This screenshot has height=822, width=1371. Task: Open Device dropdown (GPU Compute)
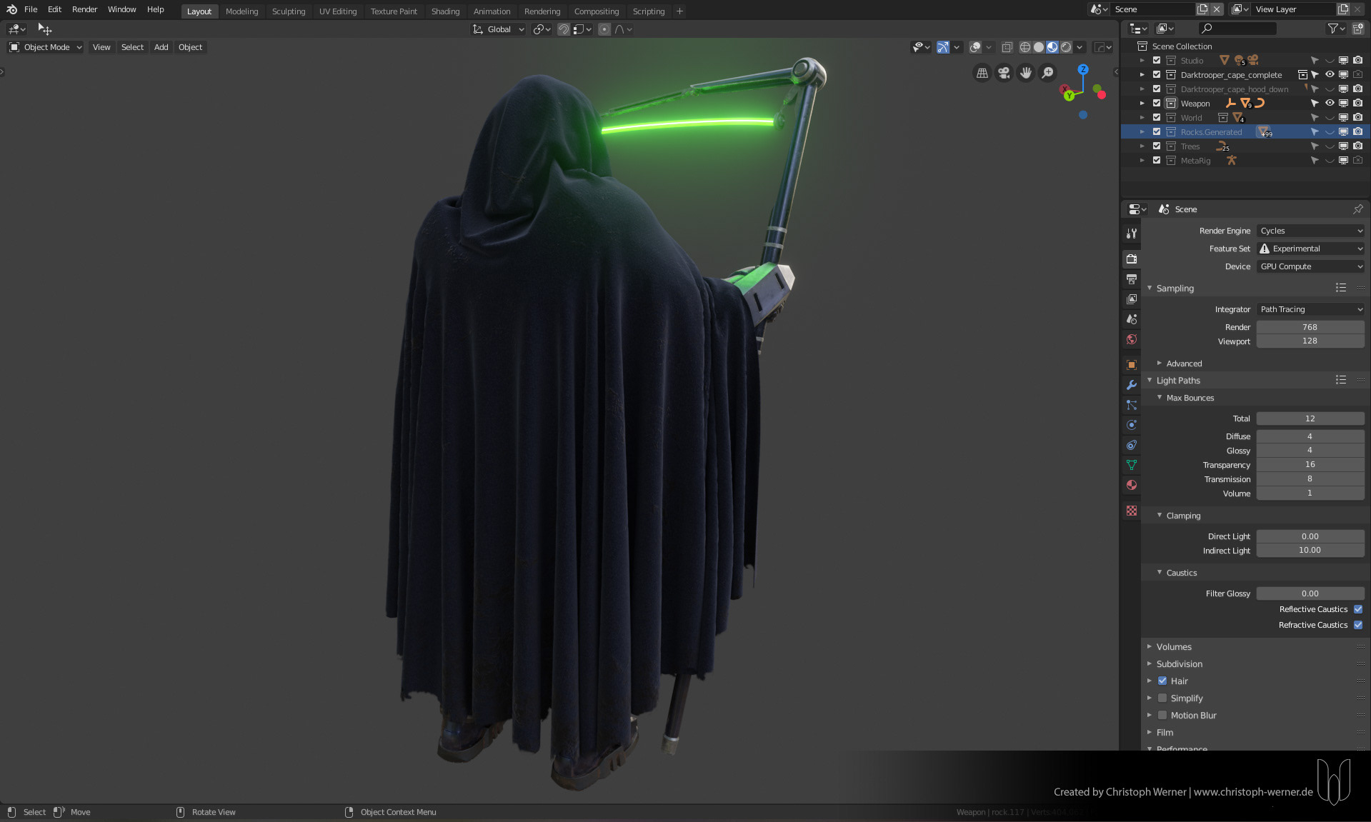(x=1310, y=266)
